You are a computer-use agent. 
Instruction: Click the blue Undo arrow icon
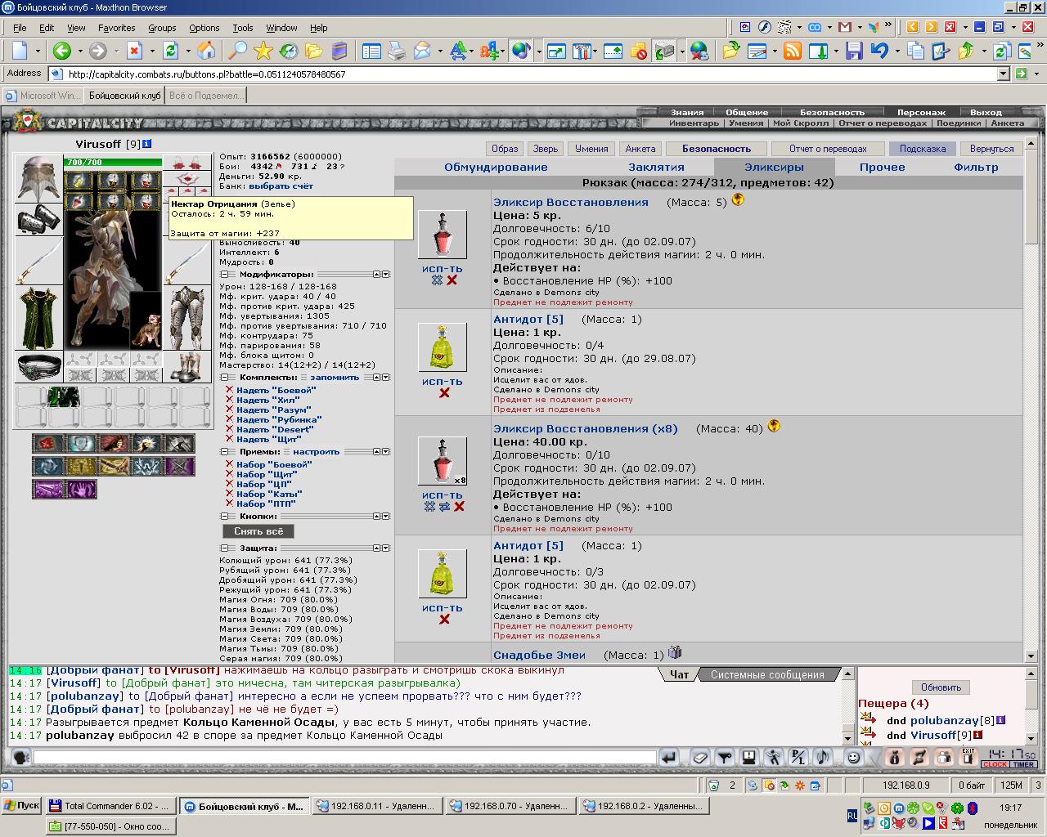pyautogui.click(x=879, y=51)
